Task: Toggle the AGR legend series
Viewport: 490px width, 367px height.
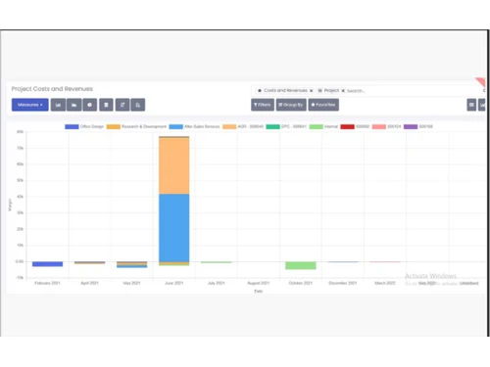Action: tap(243, 126)
